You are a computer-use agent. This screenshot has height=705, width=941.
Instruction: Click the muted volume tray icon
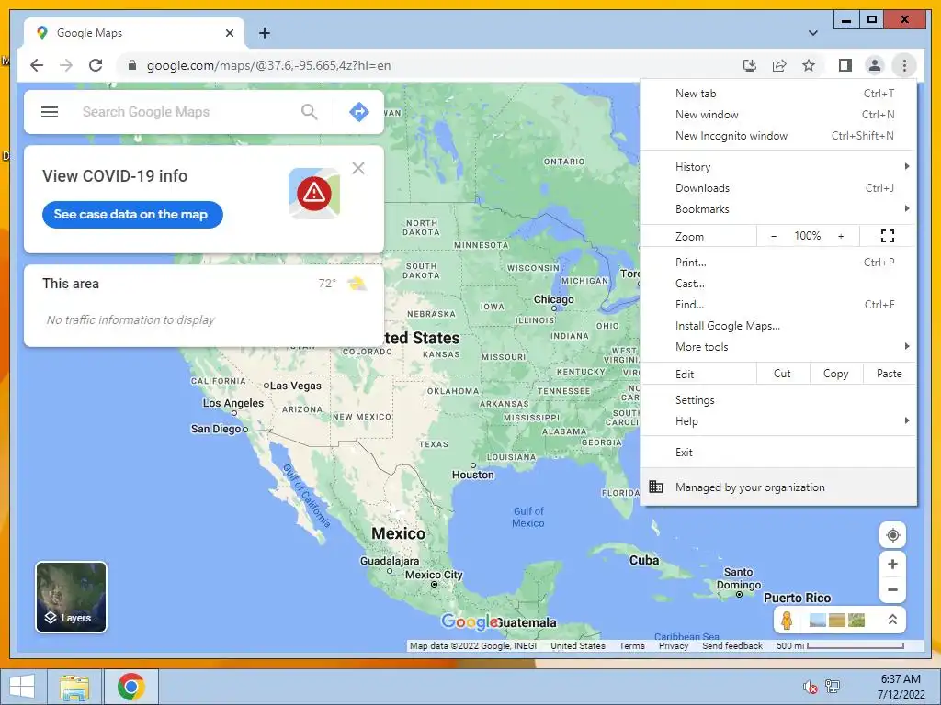click(x=810, y=687)
